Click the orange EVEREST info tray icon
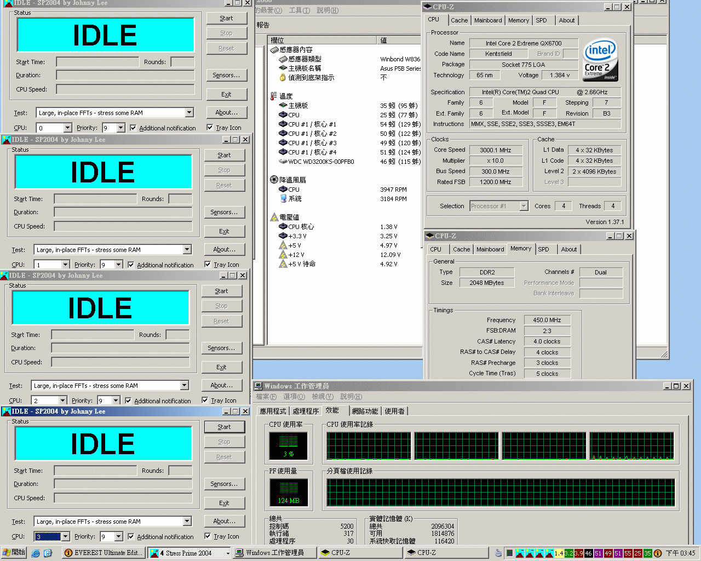The width and height of the screenshot is (701, 561). [658, 553]
